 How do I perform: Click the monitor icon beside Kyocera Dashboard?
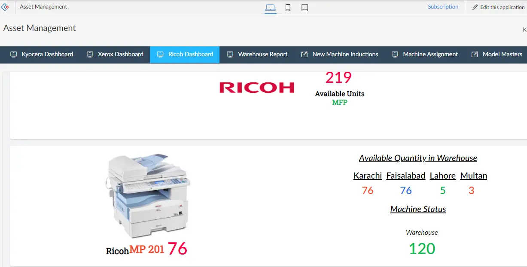click(14, 55)
